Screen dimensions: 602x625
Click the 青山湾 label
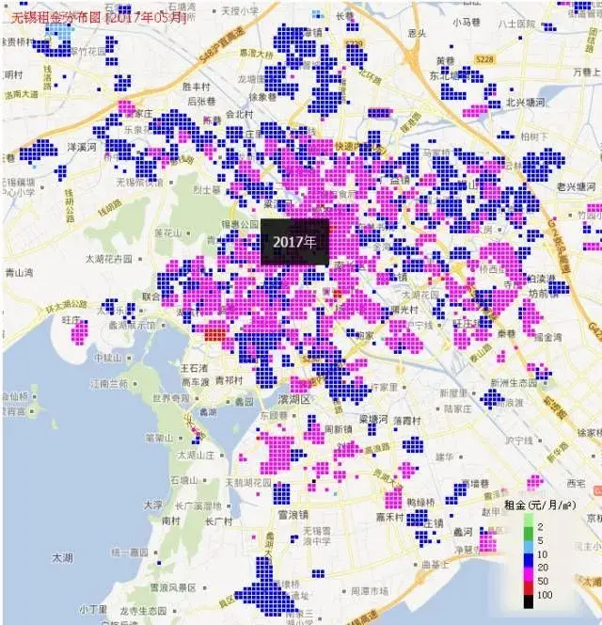click(x=19, y=273)
